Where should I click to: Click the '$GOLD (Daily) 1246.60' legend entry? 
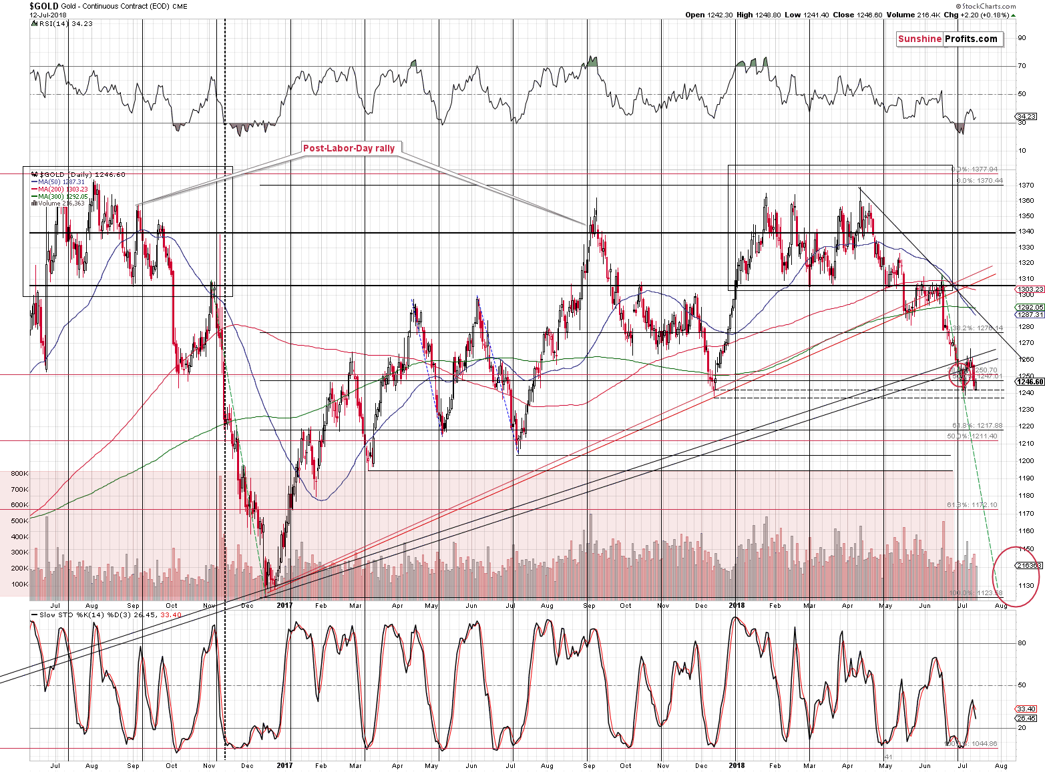82,174
